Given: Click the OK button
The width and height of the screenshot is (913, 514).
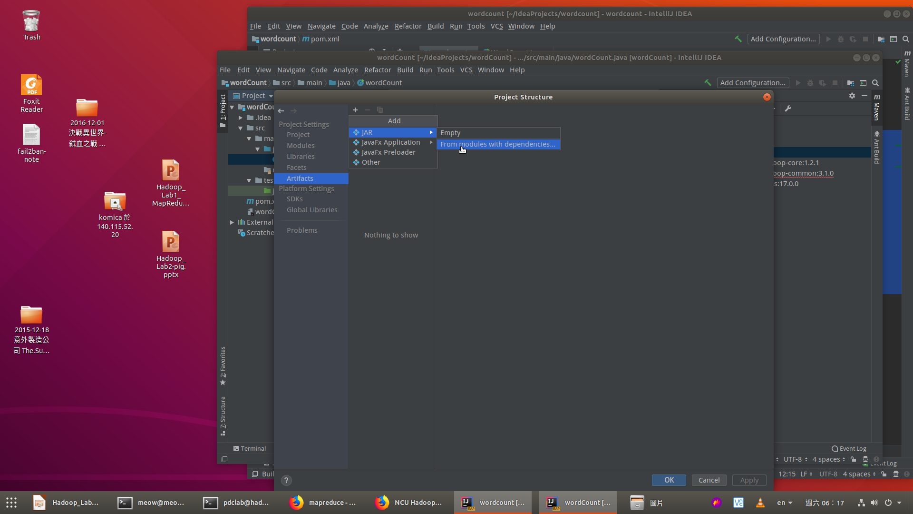Looking at the screenshot, I should (x=669, y=480).
